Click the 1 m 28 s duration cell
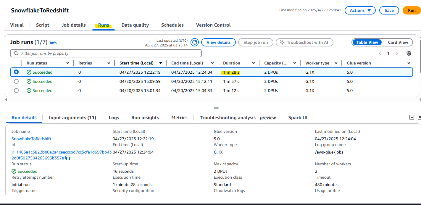 tap(231, 72)
